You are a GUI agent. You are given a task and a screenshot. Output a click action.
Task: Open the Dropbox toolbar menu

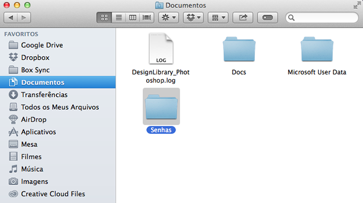193,18
